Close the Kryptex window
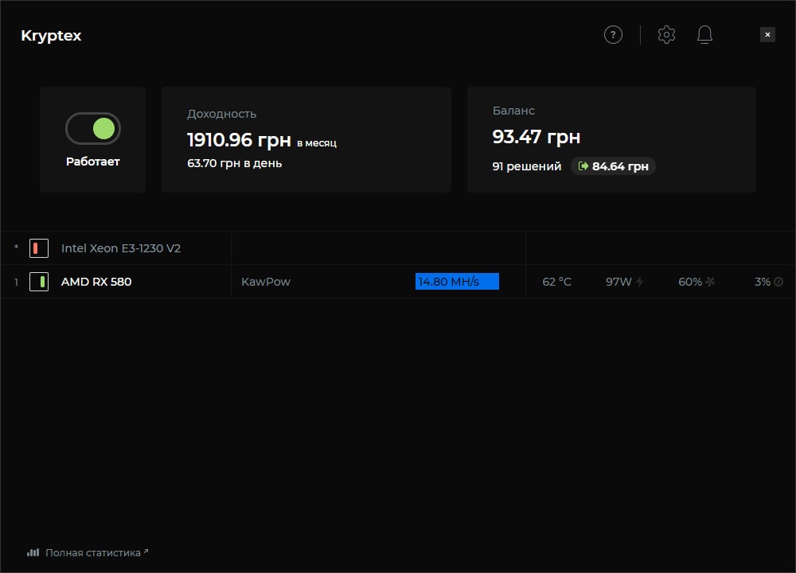Viewport: 796px width, 573px height. tap(767, 34)
